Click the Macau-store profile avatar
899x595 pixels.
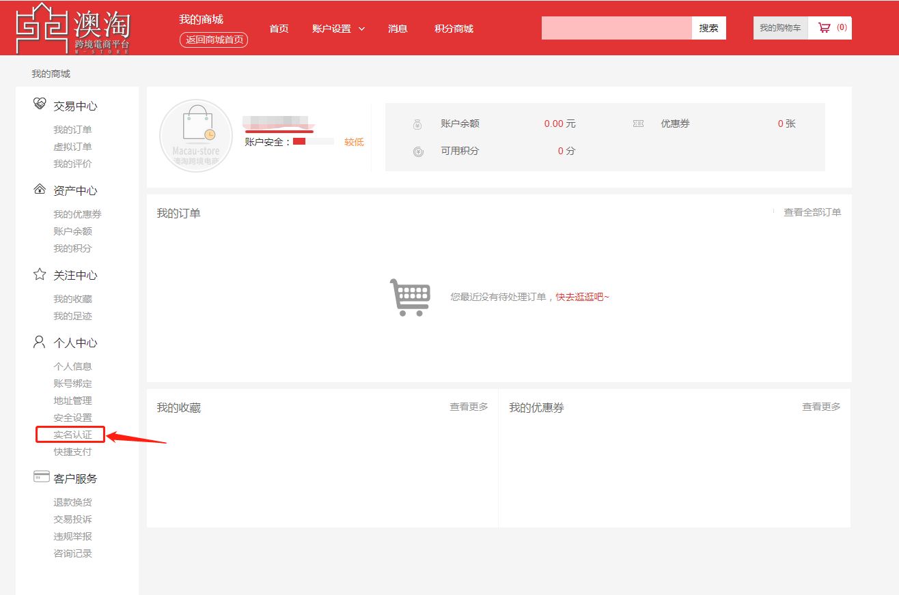tap(195, 136)
